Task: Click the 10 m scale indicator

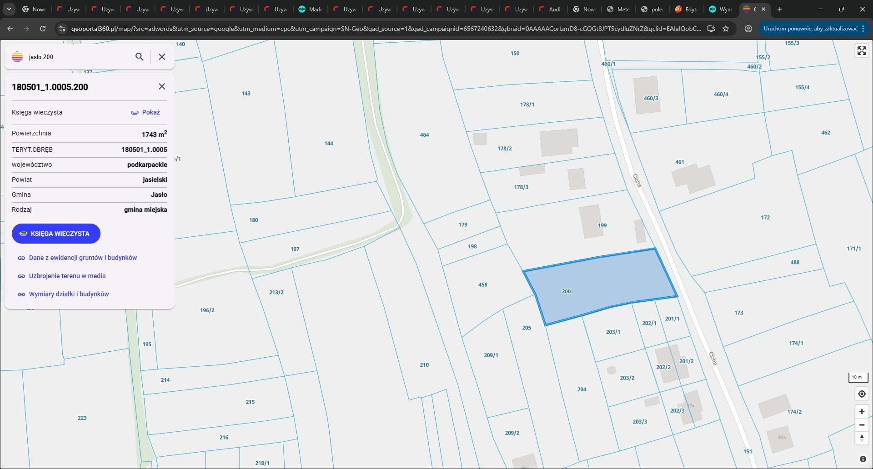Action: (x=858, y=377)
